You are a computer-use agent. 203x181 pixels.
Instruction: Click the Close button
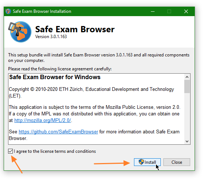(177, 162)
